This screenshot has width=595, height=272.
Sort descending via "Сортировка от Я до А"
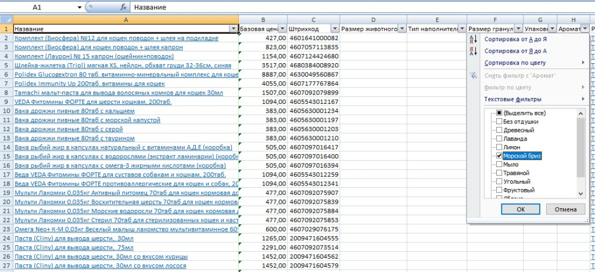tap(515, 51)
